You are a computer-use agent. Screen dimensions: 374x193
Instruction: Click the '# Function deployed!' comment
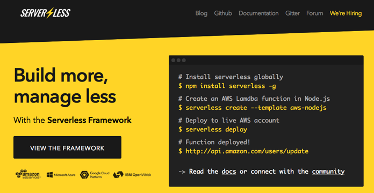[x=214, y=142]
